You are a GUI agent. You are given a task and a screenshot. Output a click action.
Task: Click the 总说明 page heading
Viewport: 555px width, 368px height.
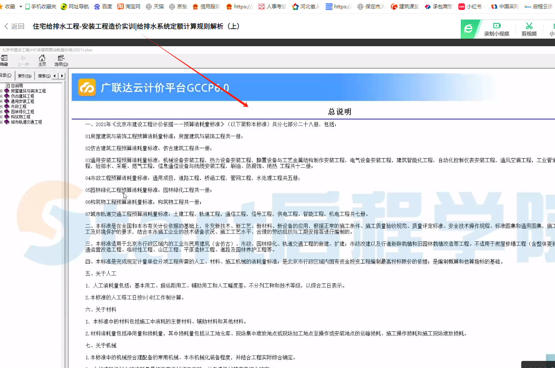pyautogui.click(x=340, y=112)
